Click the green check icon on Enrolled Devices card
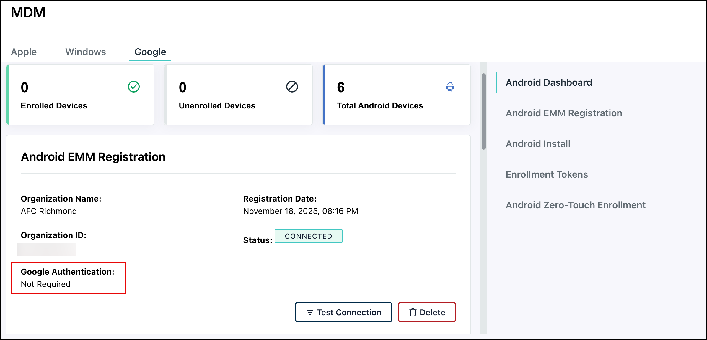This screenshot has height=340, width=707. (133, 87)
